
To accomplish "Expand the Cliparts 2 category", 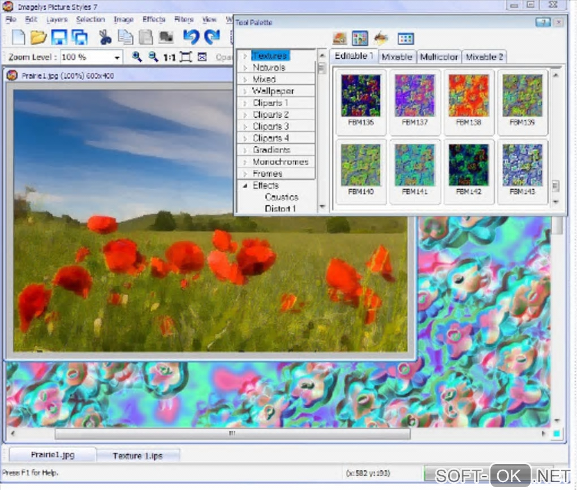I will [x=245, y=115].
